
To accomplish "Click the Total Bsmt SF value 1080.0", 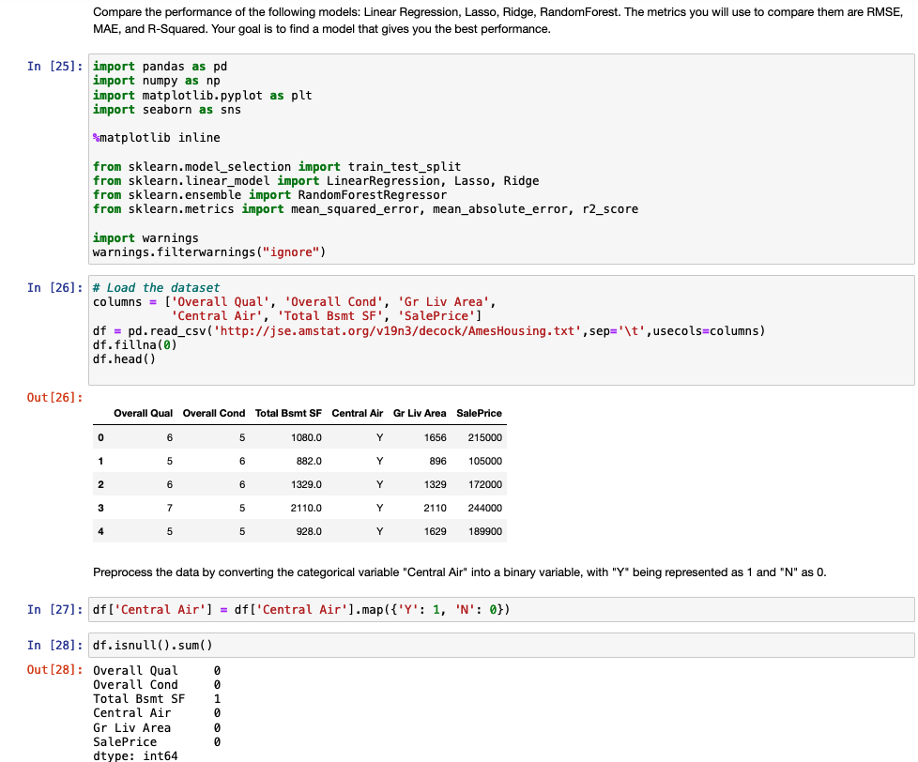I will point(306,437).
